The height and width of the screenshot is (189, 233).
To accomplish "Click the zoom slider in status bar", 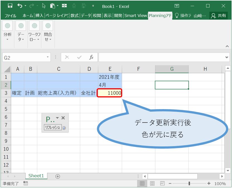I will click(189, 183).
